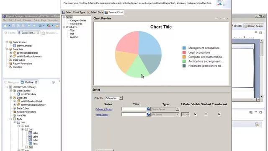Screen dimensions: 268x151
Task: Open the Element menu in Report Design window
Action: pyautogui.click(x=27, y=20)
